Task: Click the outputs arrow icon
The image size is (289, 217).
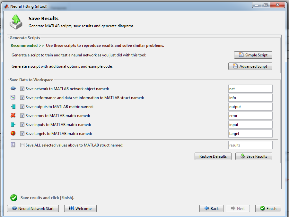Action: pyautogui.click(x=13, y=106)
